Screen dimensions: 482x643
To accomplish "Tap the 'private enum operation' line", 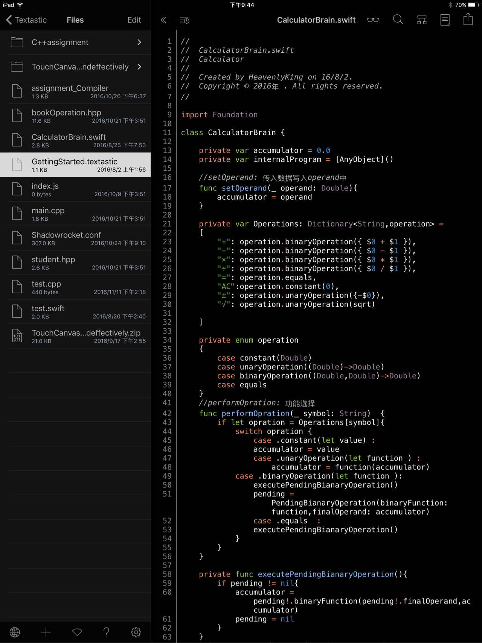I will point(249,340).
